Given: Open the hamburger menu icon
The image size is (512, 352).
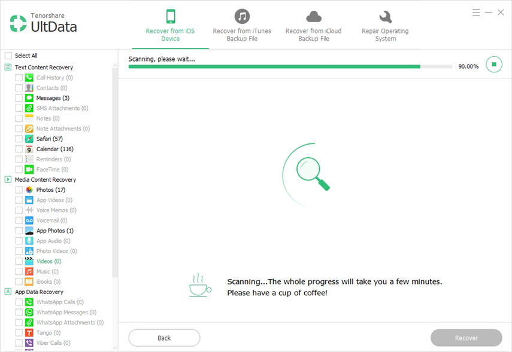Looking at the screenshot, I should pos(476,13).
